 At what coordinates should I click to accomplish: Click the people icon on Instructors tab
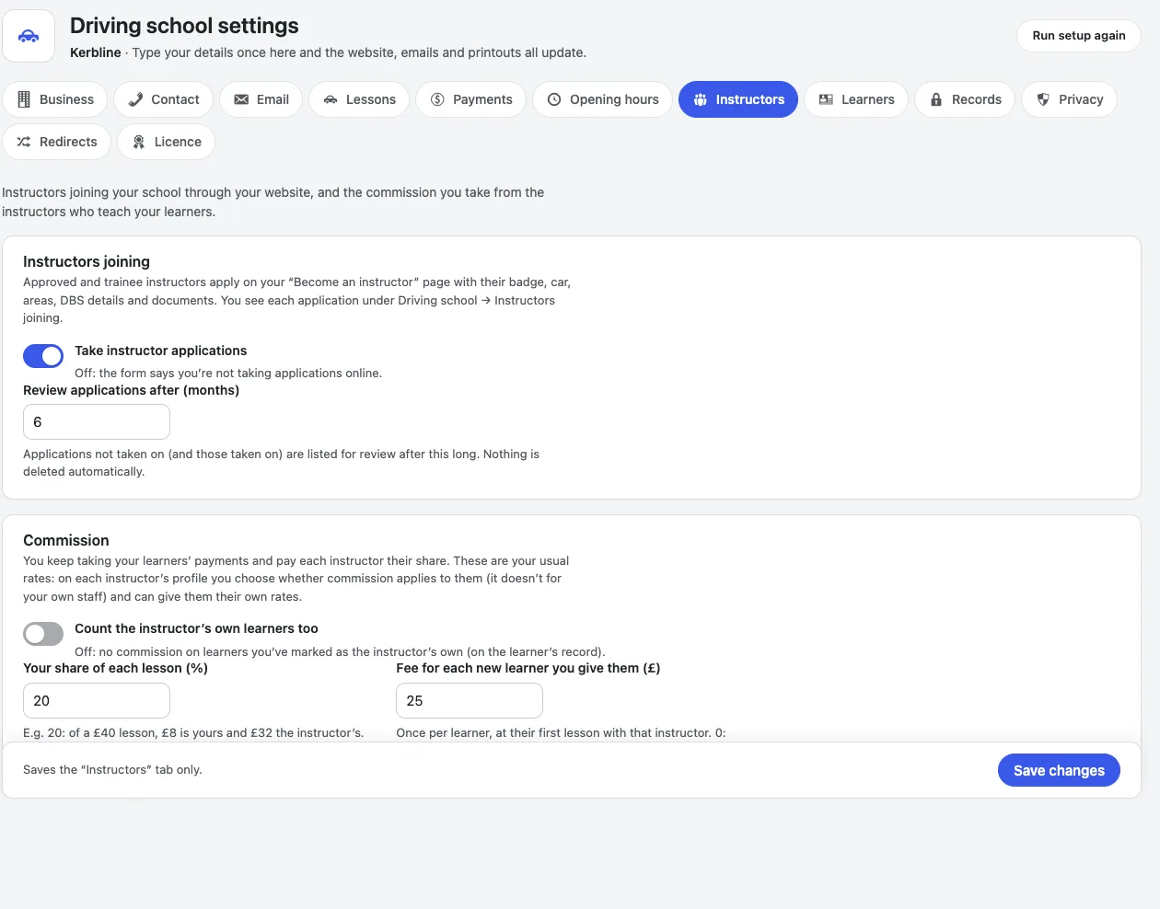click(701, 99)
